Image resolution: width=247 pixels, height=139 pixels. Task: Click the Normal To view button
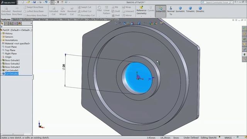click(171, 11)
